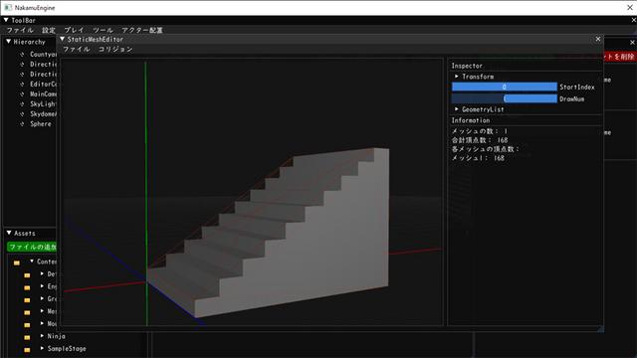
Task: Click the NakamuEngine app icon in title bar
Action: pos(8,7)
